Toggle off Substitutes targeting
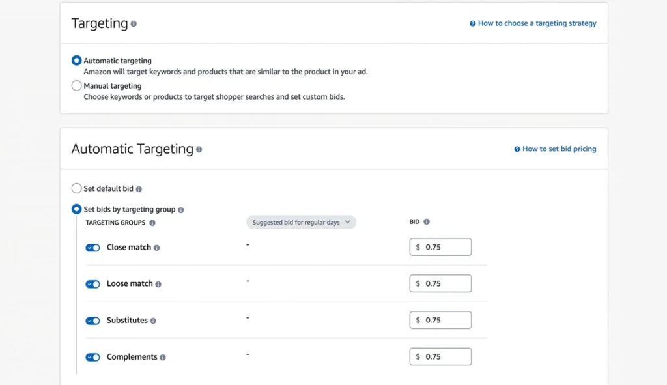The height and width of the screenshot is (385, 667). (x=92, y=320)
